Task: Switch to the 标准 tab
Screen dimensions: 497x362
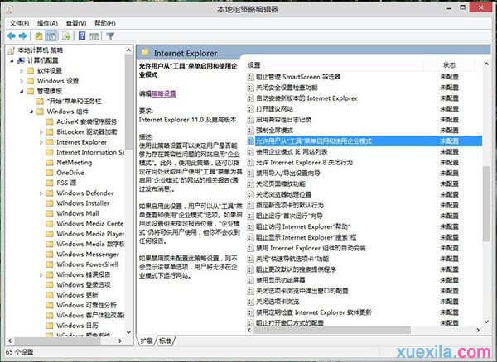Action: click(165, 341)
